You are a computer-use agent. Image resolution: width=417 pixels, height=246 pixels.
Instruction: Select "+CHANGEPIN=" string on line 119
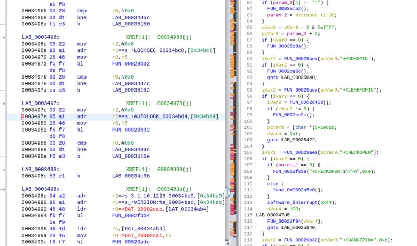click(x=358, y=240)
